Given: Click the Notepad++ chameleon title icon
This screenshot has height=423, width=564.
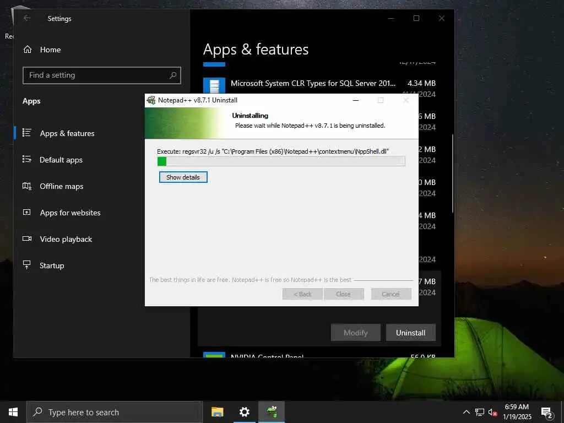Looking at the screenshot, I should (151, 100).
